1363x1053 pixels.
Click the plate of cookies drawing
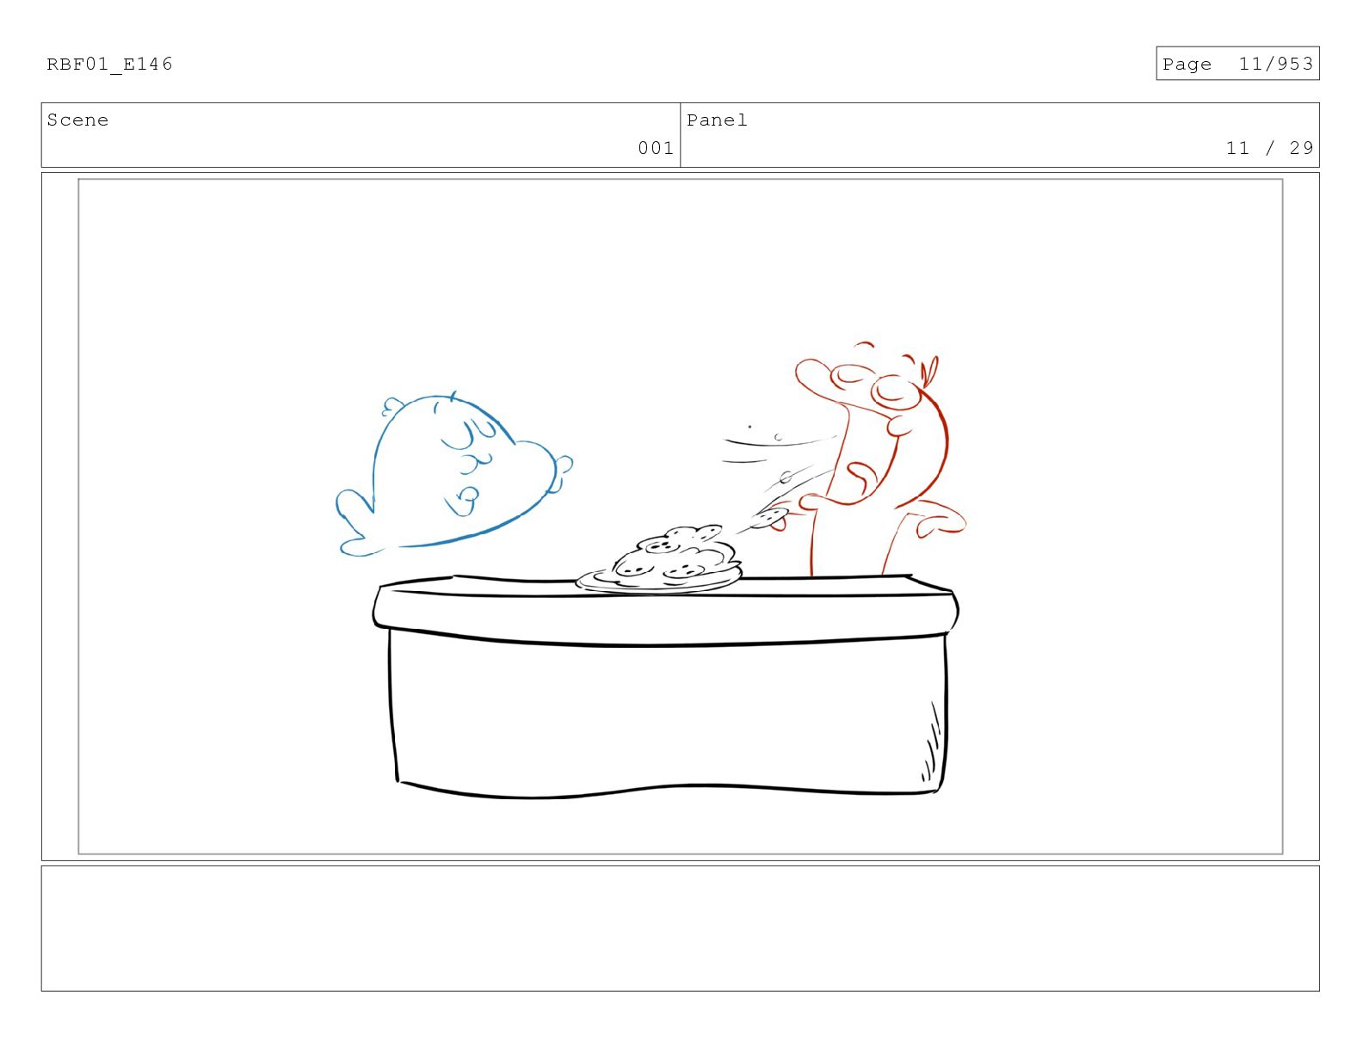[x=659, y=560]
